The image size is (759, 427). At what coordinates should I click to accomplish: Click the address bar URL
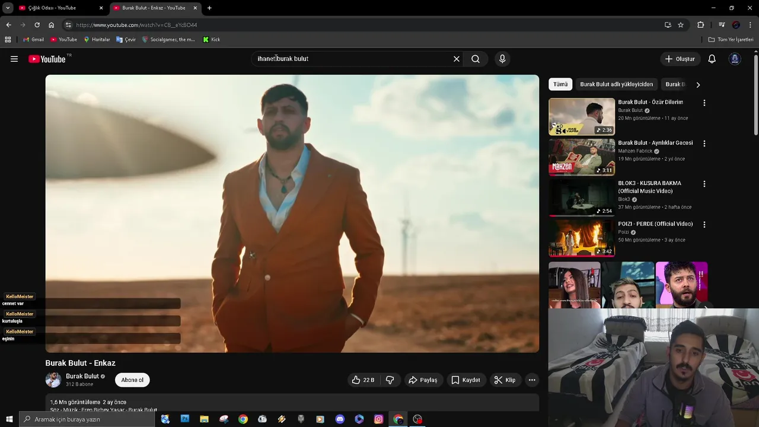pyautogui.click(x=136, y=25)
